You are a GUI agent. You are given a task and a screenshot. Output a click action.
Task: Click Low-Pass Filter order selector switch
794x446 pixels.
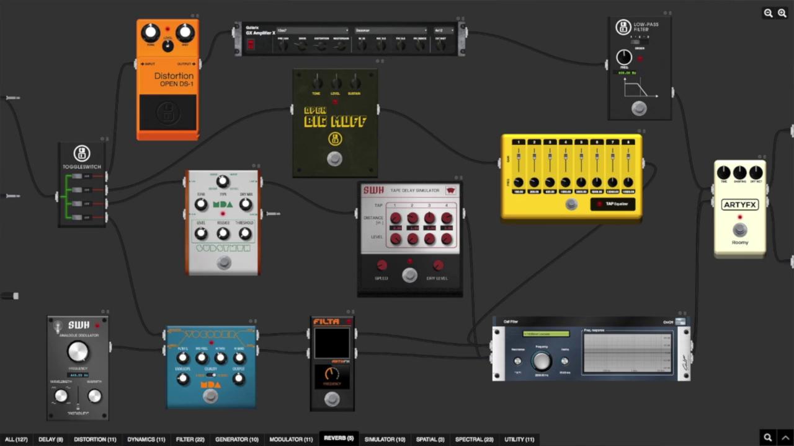(x=640, y=42)
